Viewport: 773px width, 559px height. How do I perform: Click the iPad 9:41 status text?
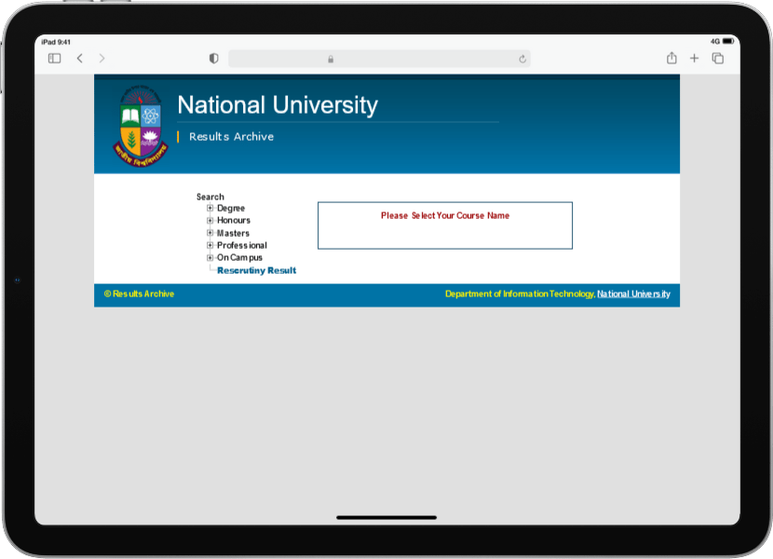(56, 42)
